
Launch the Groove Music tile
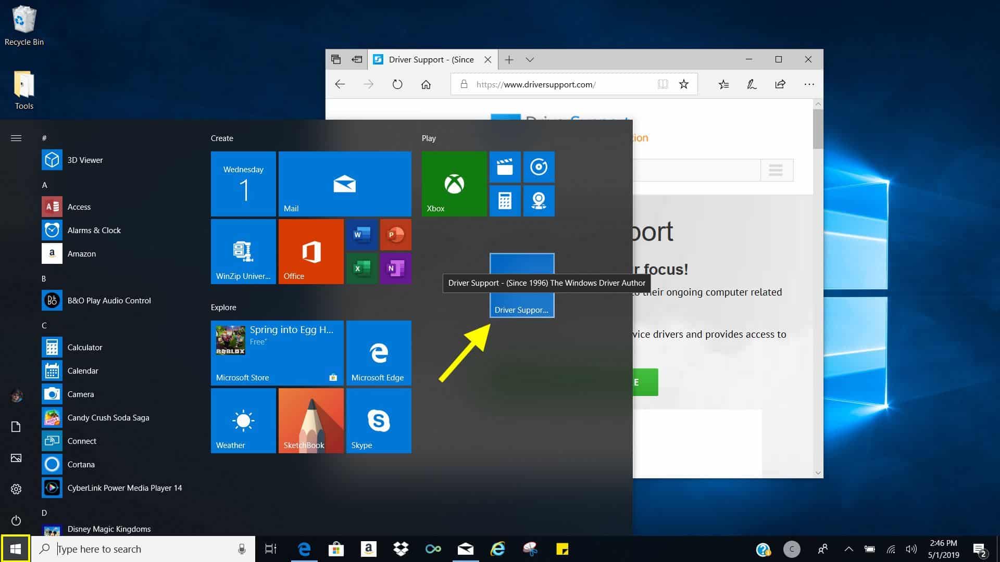(539, 167)
